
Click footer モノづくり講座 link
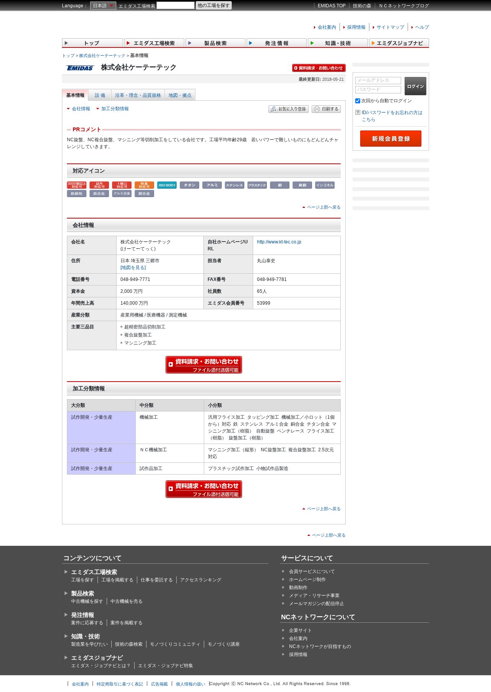tap(224, 644)
